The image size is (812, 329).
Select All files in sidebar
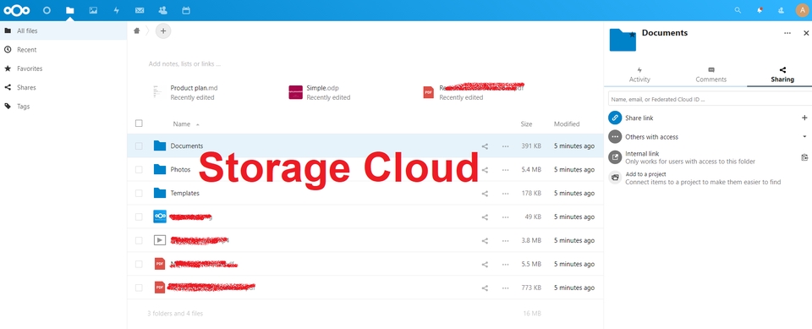point(63,30)
